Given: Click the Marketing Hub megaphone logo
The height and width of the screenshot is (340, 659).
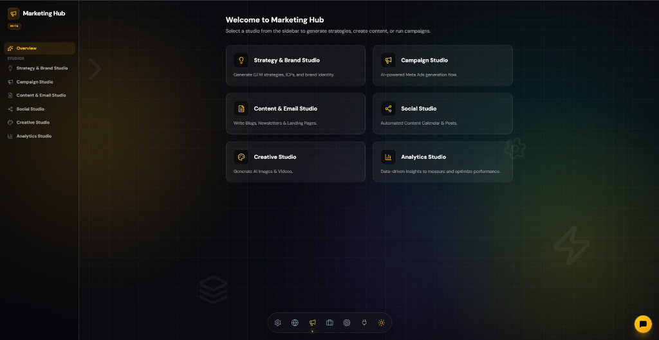Looking at the screenshot, I should click(14, 14).
